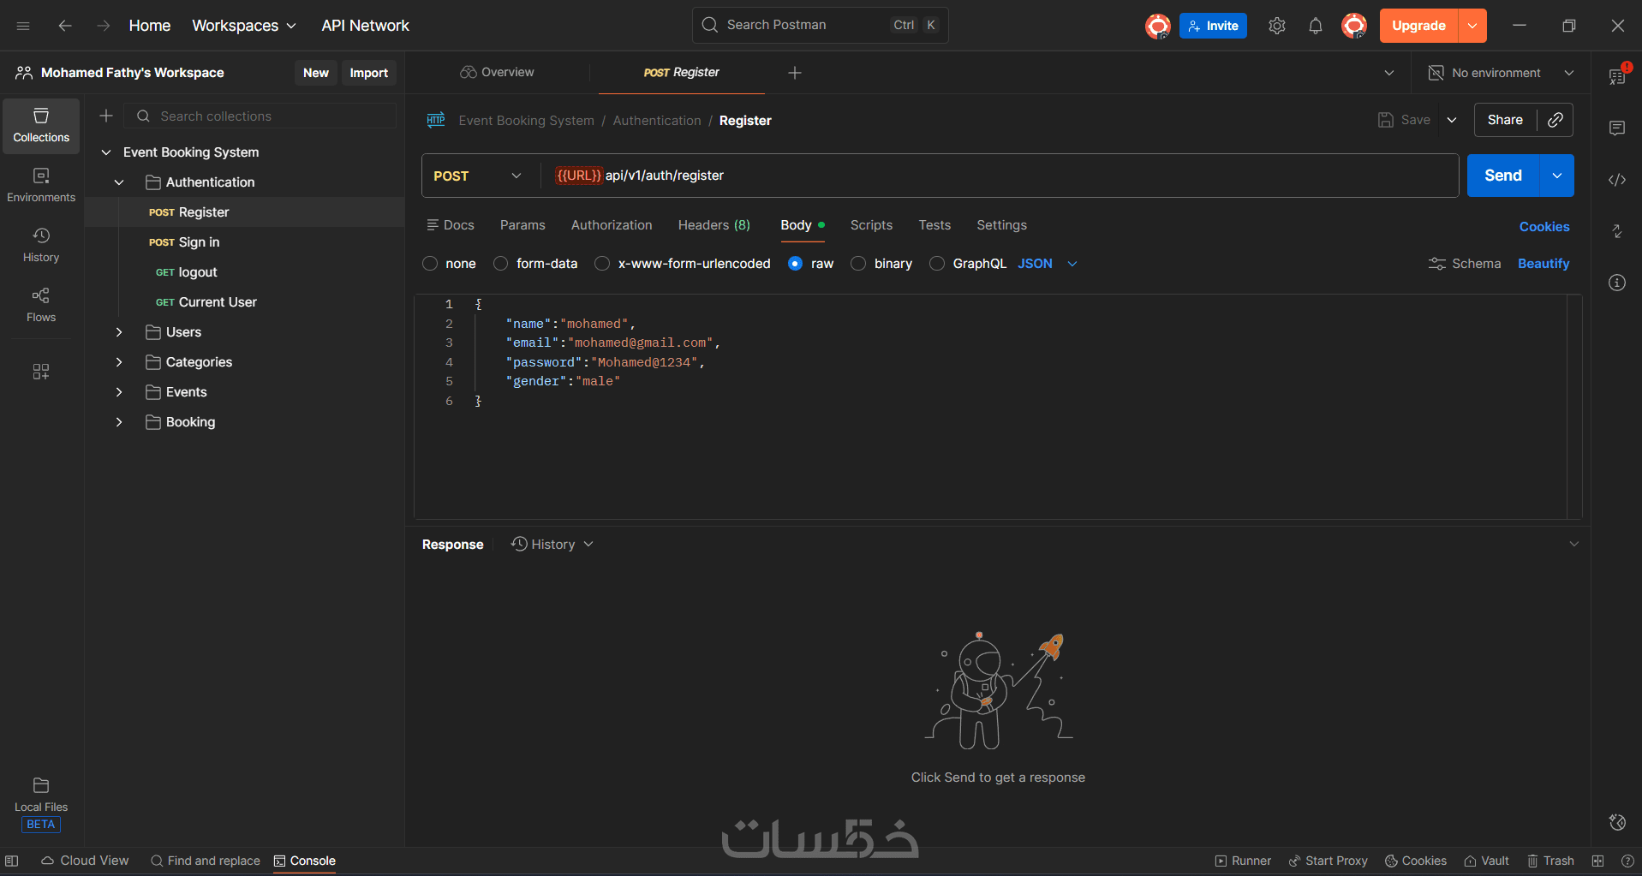Image resolution: width=1642 pixels, height=876 pixels.
Task: Select x-www-form-urlencoded body radio
Action: 603,264
